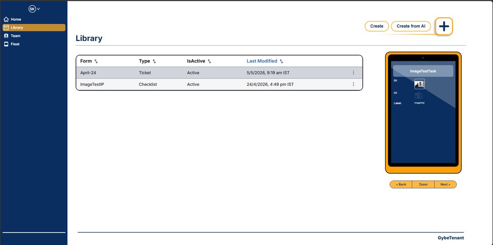This screenshot has width=493, height=245.
Task: Click the Form column header label
Action: point(86,61)
